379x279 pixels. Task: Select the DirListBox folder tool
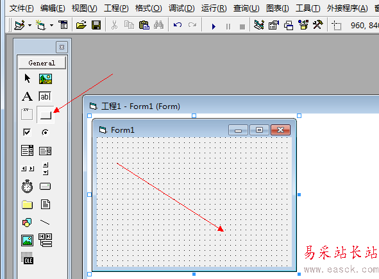point(27,205)
